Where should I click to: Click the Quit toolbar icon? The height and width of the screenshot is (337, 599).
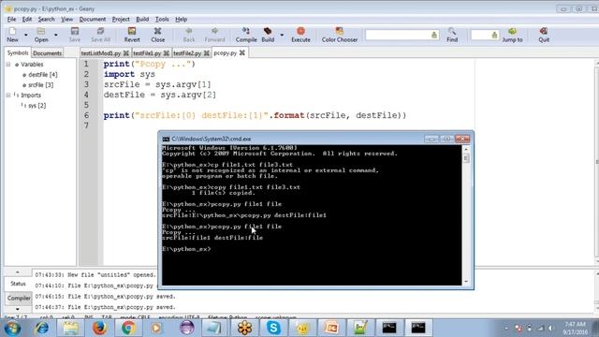(544, 35)
